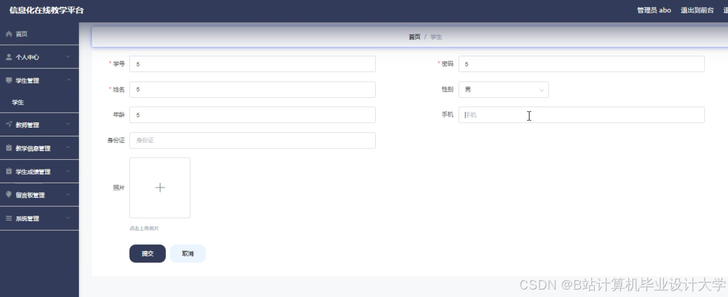This screenshot has width=728, height=297.
Task: Click the list icon beside 系统管理
Action: [9, 218]
